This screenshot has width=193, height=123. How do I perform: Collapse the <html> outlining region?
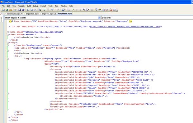(8, 32)
